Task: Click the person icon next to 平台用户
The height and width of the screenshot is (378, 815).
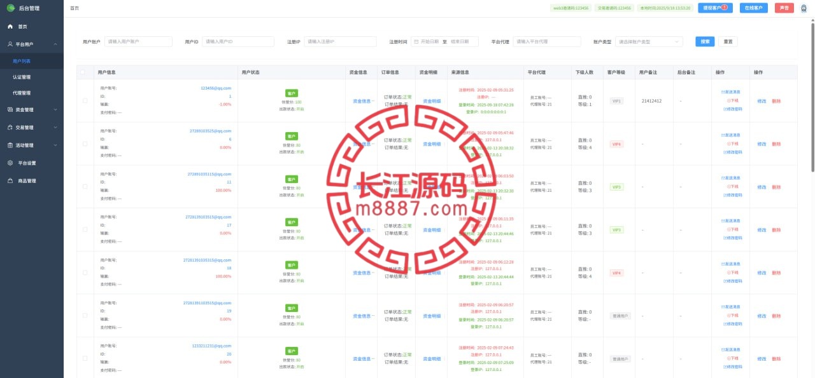Action: click(x=10, y=44)
